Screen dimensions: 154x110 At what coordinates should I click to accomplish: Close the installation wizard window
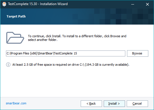pyautogui.click(x=147, y=4)
